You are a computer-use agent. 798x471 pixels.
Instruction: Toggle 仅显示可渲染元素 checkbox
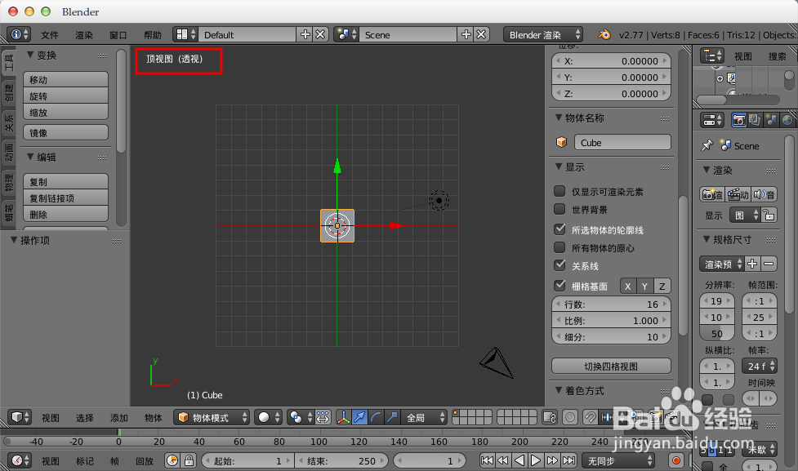click(x=559, y=191)
